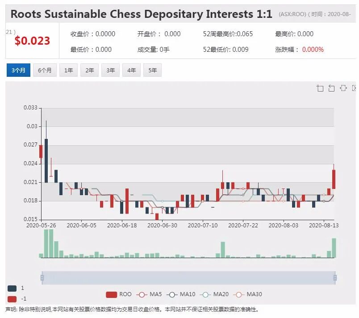The image size is (359, 318).
Task: Click the 收盘价：0.0000 value
Action: (93, 34)
